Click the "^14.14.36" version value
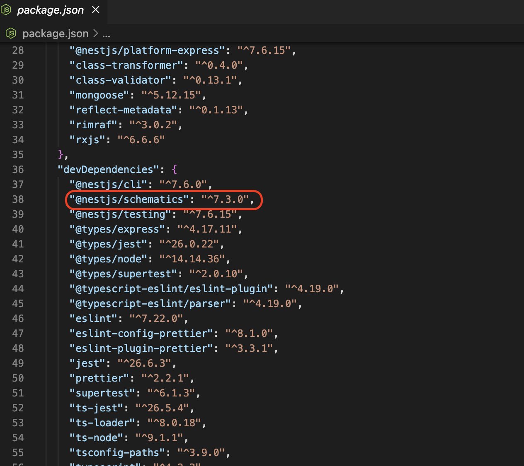 pyautogui.click(x=192, y=259)
